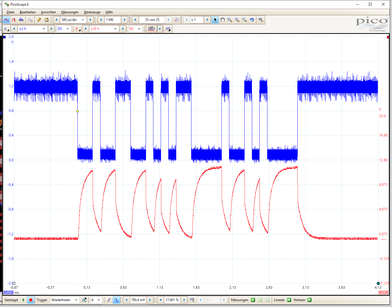Select the zoom-out tool
Image resolution: width=392 pixels, height=307 pixels.
pyautogui.click(x=245, y=20)
